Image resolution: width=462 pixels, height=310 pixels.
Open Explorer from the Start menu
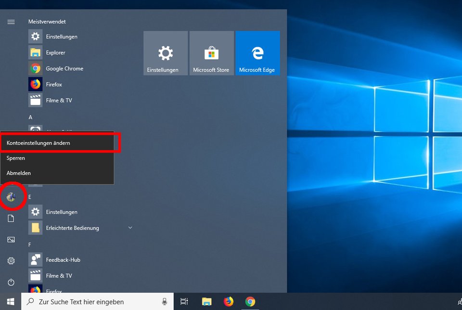(55, 52)
